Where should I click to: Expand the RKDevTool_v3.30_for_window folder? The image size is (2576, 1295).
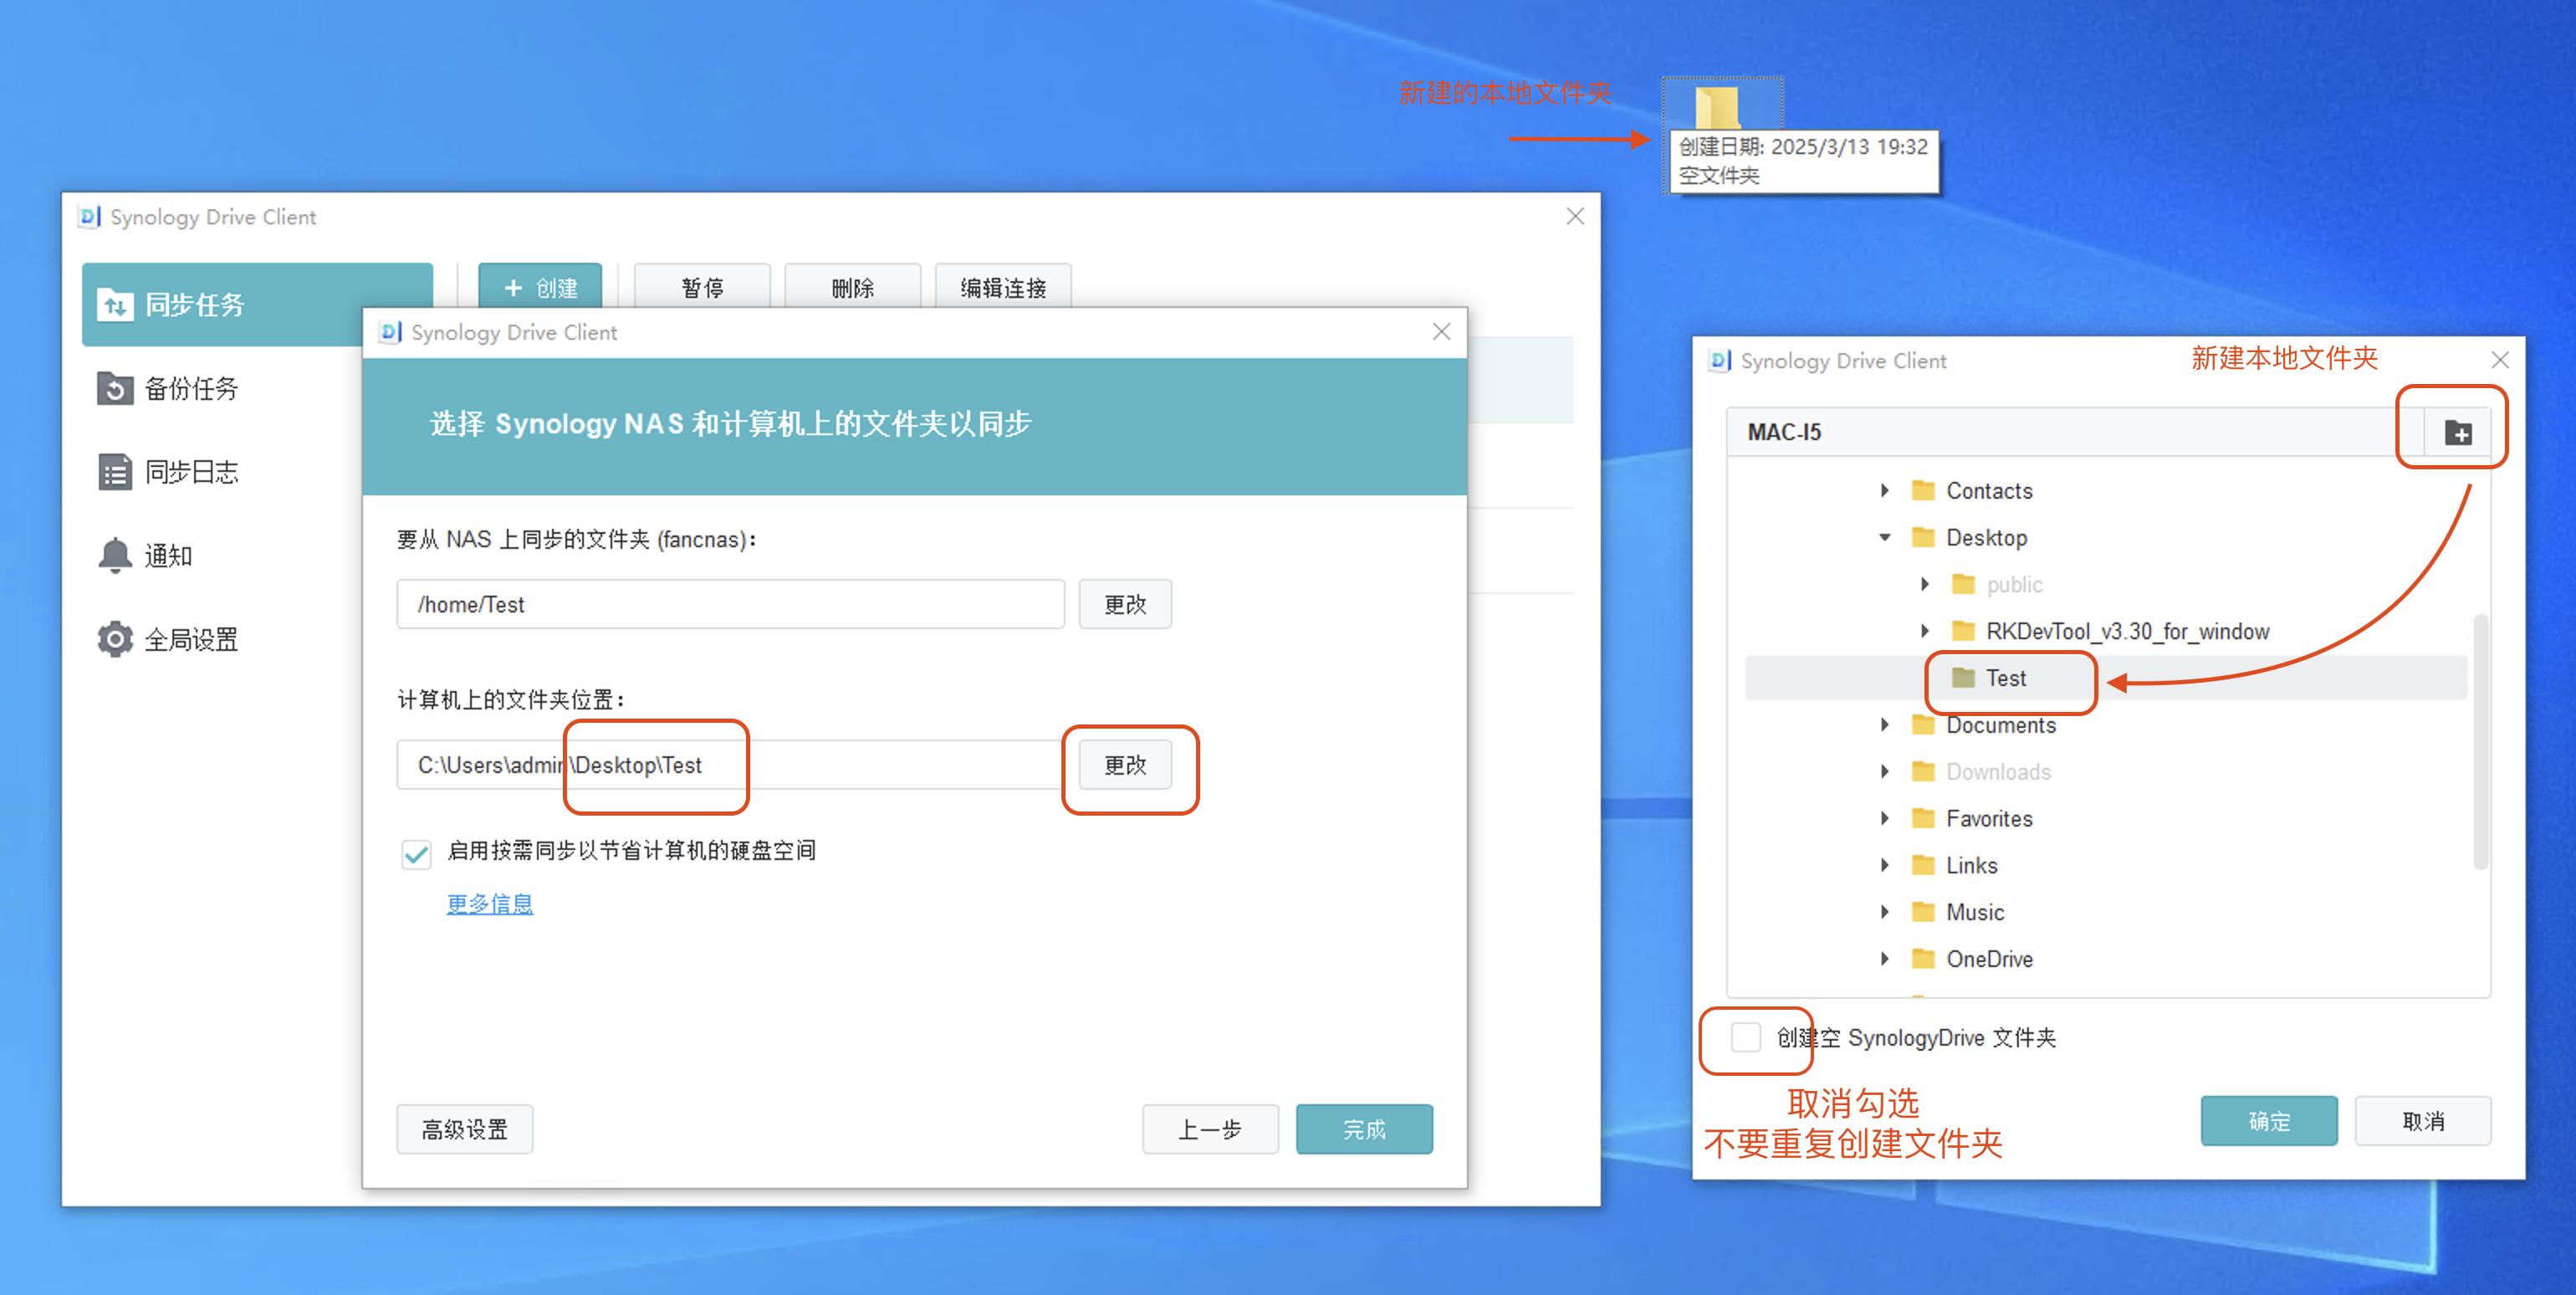point(1925,631)
